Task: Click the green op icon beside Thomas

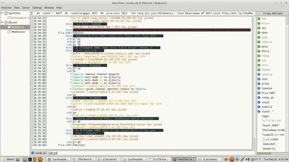Action: coord(259,70)
